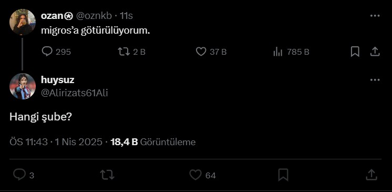Open more options menu on huysuz's reply

point(375,80)
